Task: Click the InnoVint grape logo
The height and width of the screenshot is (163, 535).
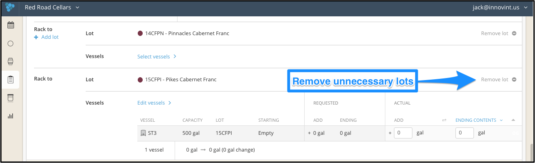Action: (x=10, y=7)
